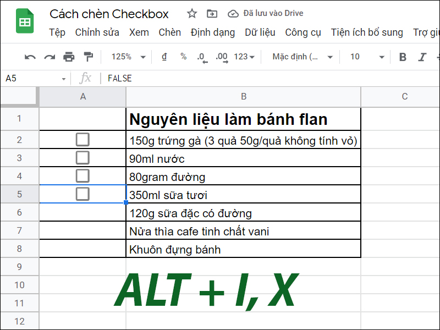This screenshot has width=440, height=330.
Task: Click the select-all corner box
Action: coord(19,97)
